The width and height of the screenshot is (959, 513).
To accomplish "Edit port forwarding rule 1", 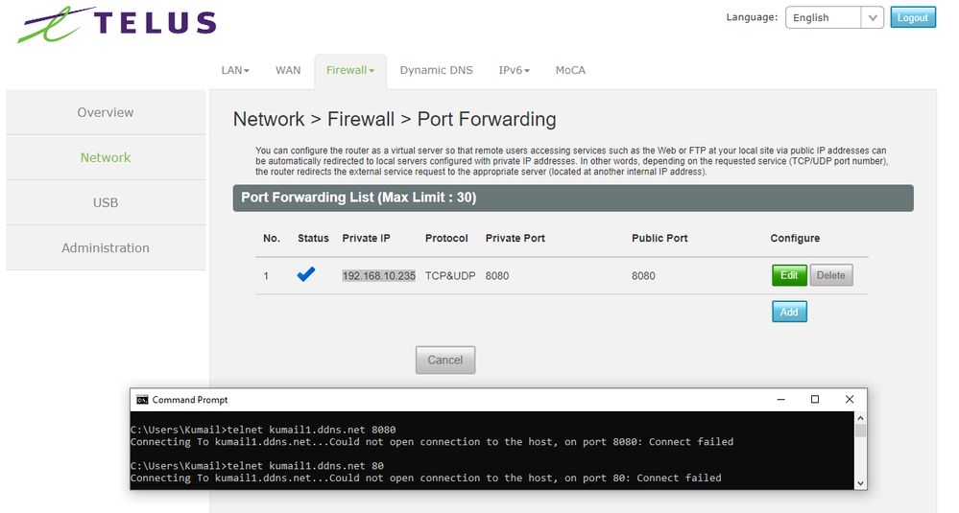I will pos(789,275).
